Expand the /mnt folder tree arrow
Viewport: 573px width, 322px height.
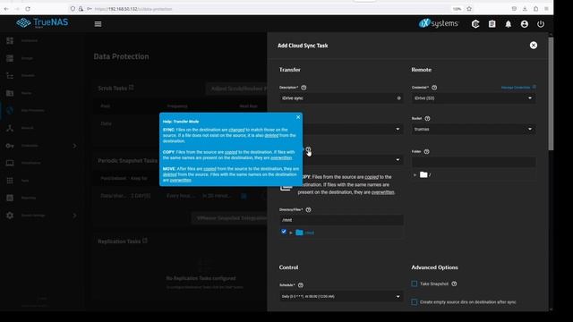point(291,233)
